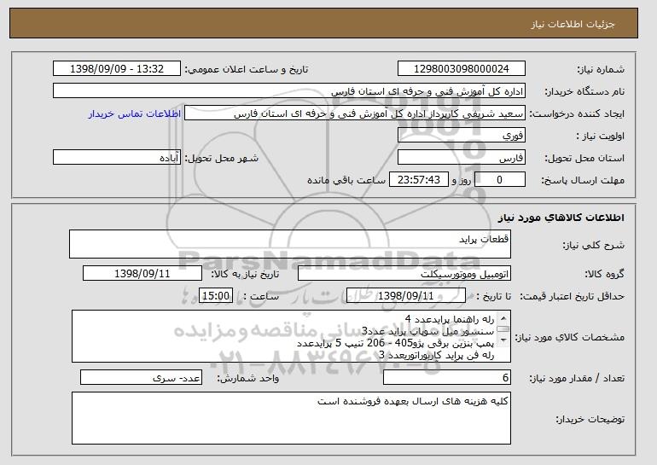Click the goods group field اتومبیل وموتورسیکلت

click(404, 274)
